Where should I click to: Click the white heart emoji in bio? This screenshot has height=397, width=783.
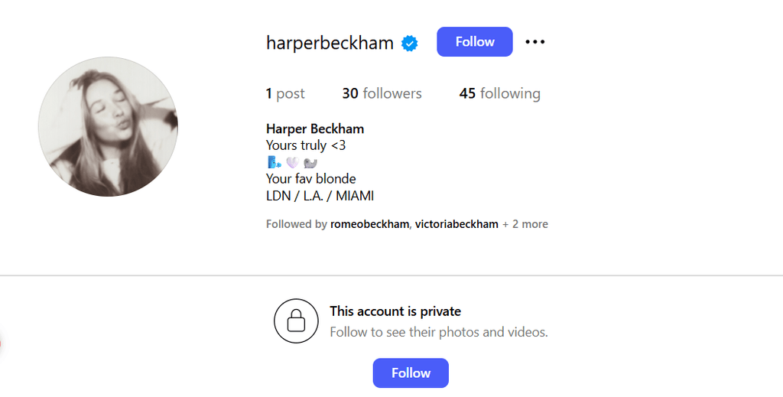pyautogui.click(x=292, y=162)
